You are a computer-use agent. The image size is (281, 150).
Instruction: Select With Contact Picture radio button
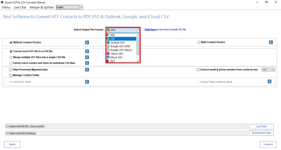199,42
